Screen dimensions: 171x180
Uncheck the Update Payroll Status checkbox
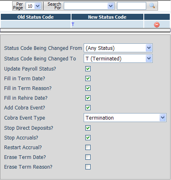(88, 69)
